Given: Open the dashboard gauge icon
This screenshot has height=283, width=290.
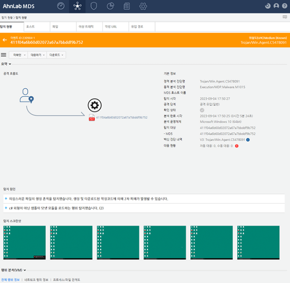Looking at the screenshot, I should click(x=61, y=6).
